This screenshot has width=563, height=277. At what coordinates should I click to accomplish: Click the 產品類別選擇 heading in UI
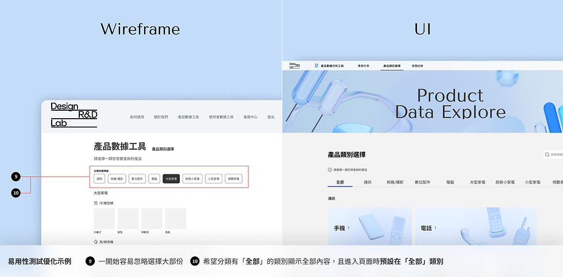(x=346, y=155)
